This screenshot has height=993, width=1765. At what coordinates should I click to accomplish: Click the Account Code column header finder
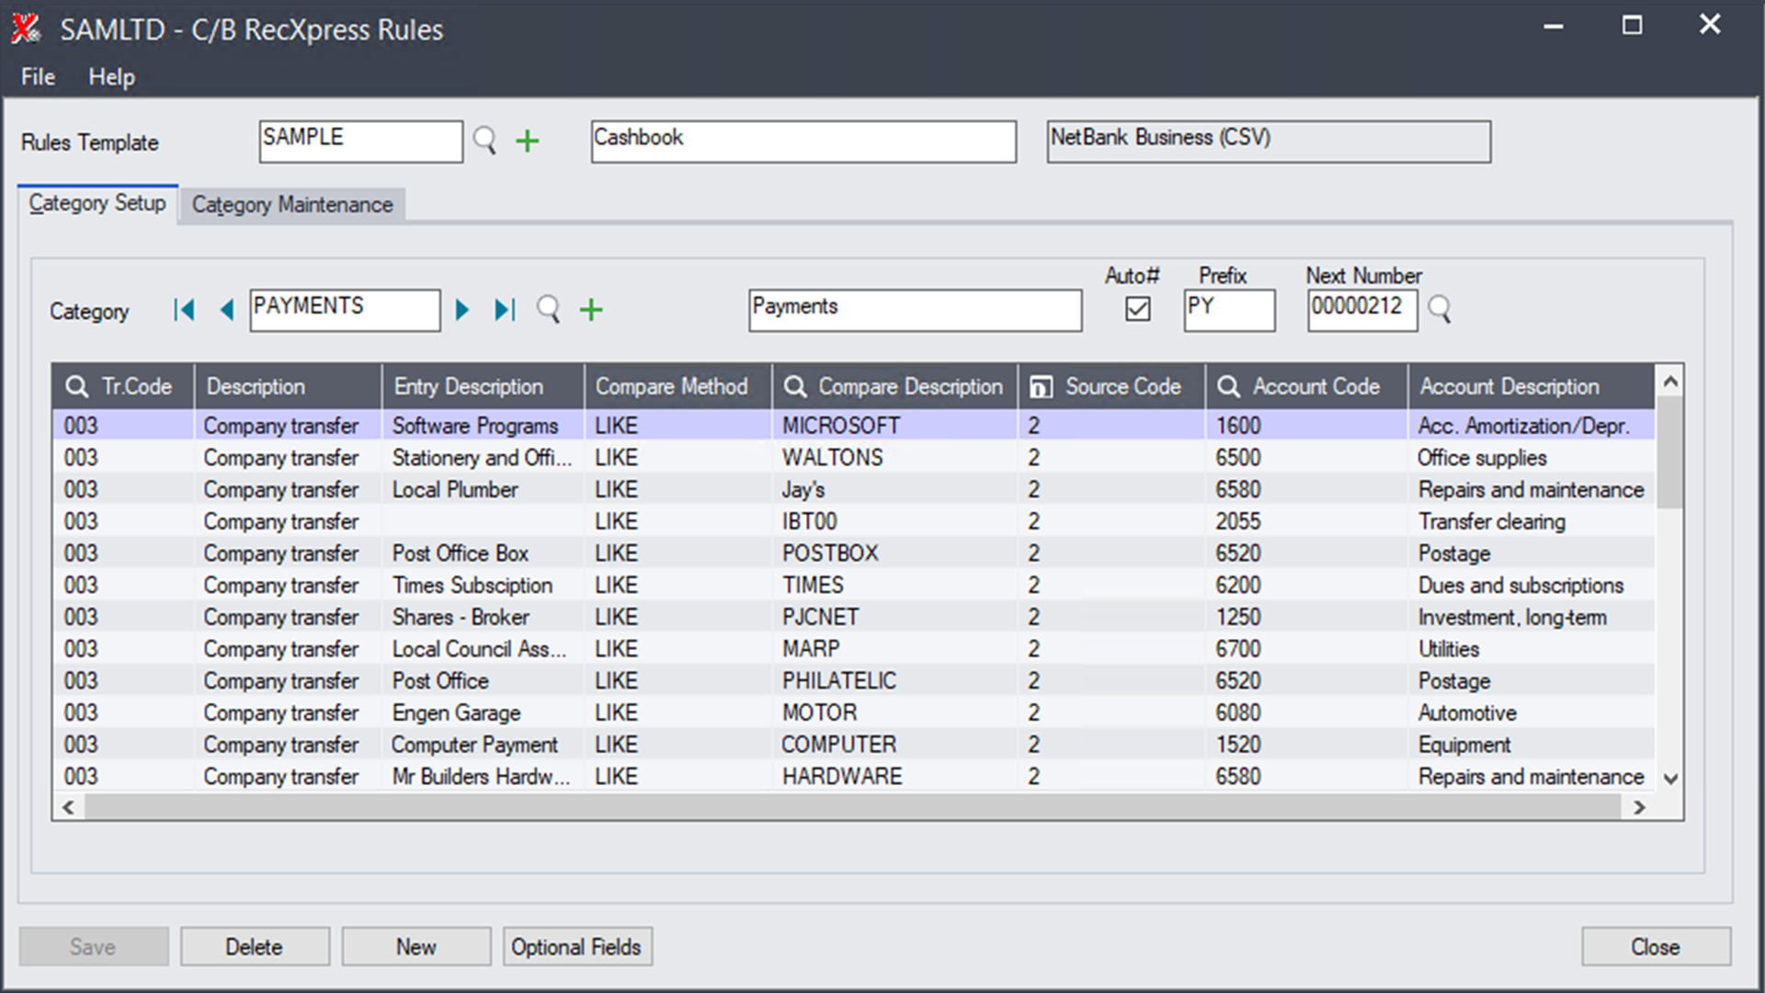tap(1228, 386)
